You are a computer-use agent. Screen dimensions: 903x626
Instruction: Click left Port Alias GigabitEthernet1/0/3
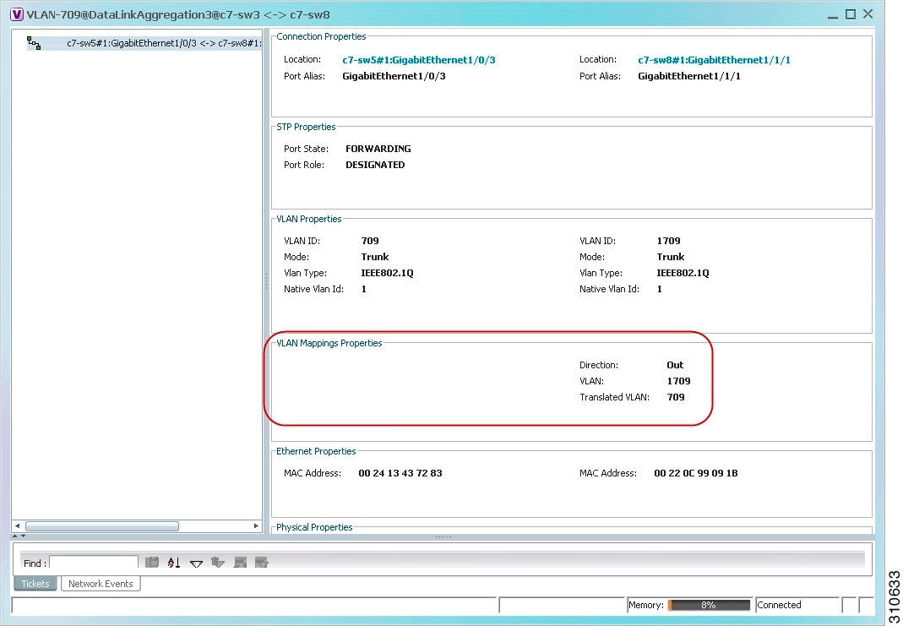click(x=394, y=76)
